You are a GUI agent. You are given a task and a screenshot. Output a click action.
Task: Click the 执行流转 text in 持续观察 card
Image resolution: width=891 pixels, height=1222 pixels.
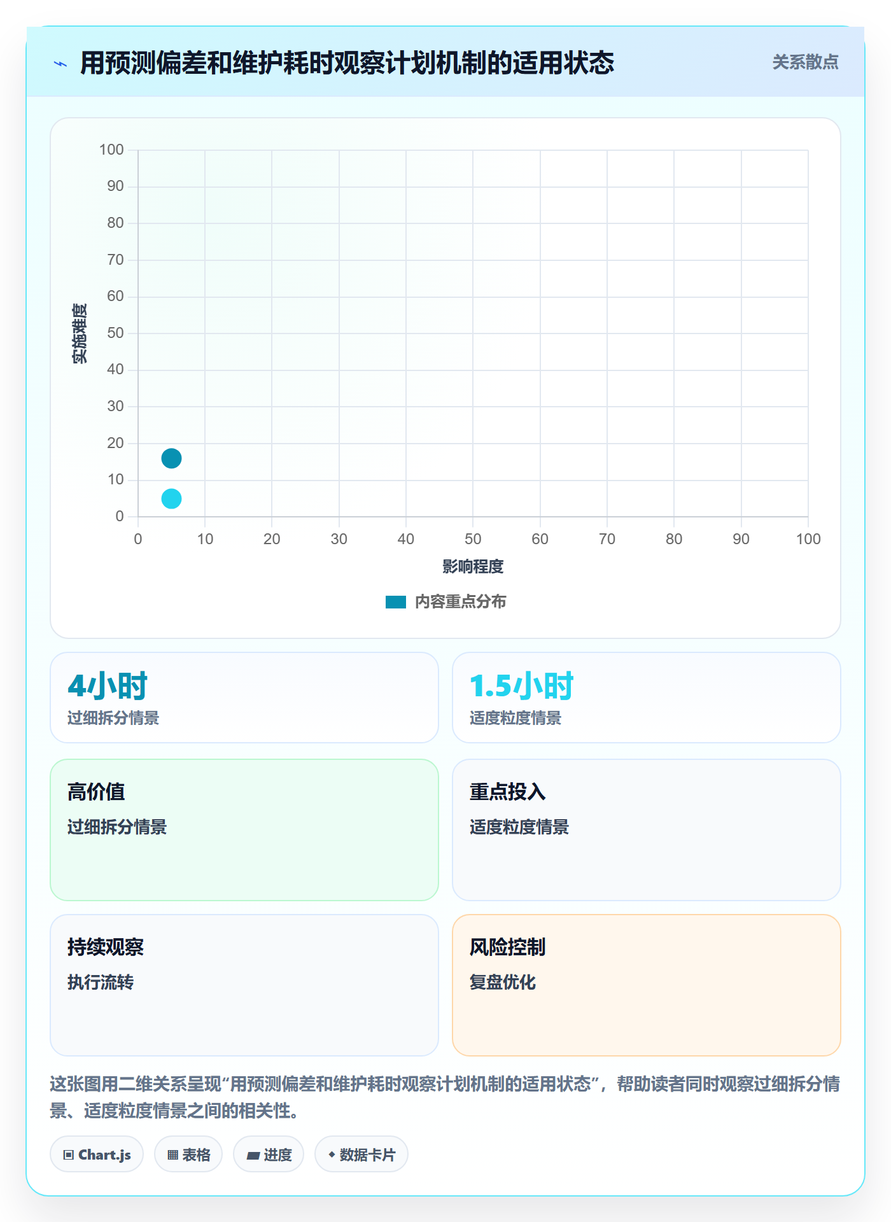101,982
